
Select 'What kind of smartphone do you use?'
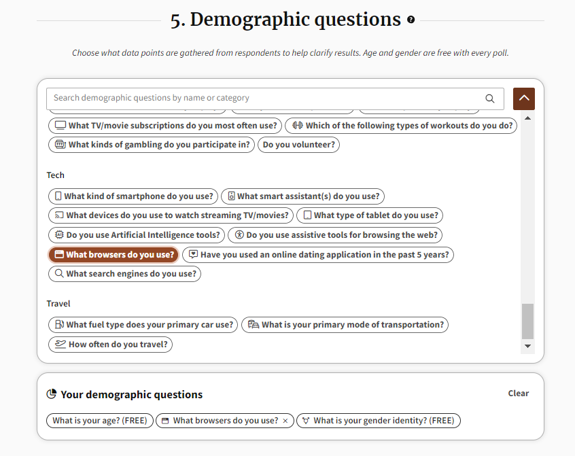click(x=133, y=196)
